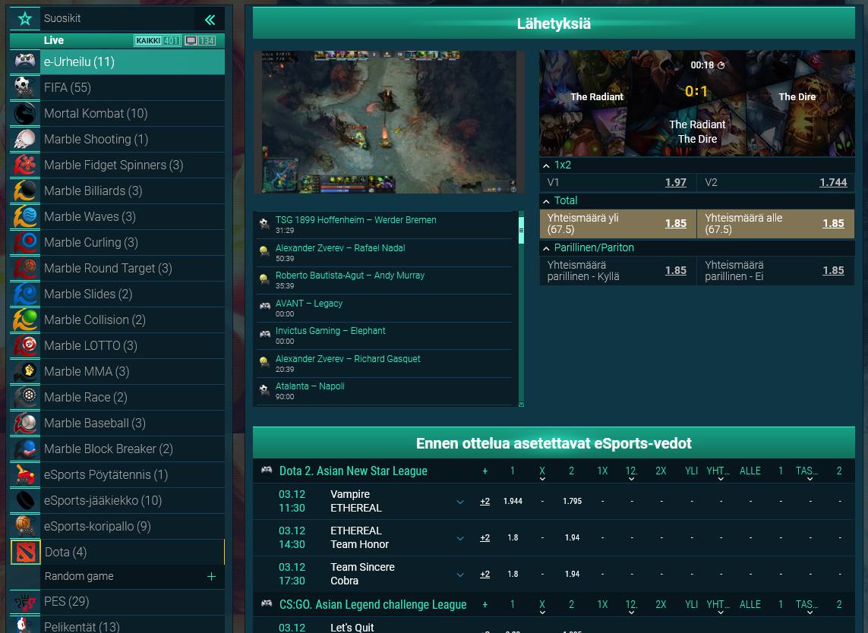868x633 pixels.
Task: Click the Marble Round Target icon
Action: (x=25, y=268)
